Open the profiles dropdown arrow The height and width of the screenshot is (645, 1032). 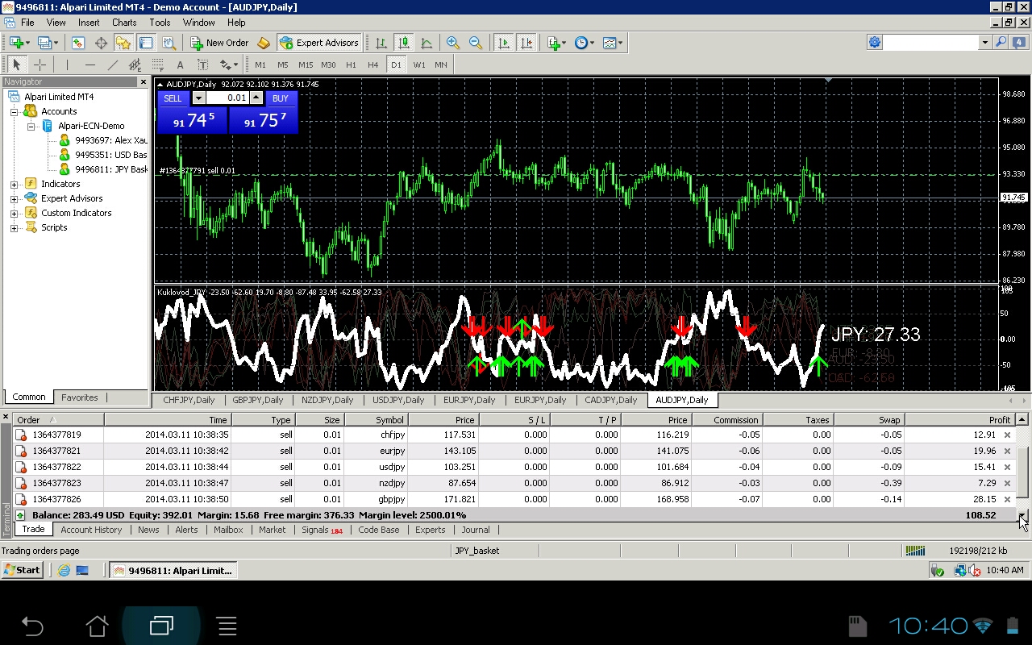tap(55, 43)
